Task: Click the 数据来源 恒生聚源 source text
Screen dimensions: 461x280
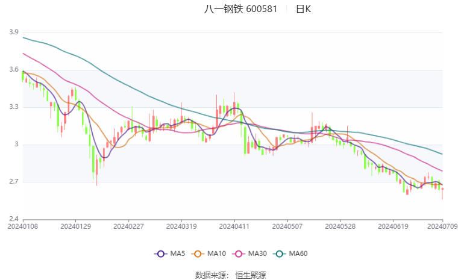Action: 230,275
